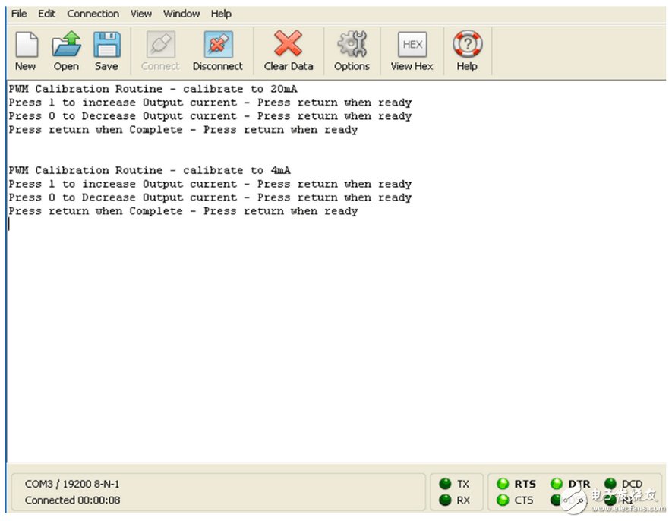672x521 pixels.
Task: Click the CTS status LED
Action: point(503,500)
